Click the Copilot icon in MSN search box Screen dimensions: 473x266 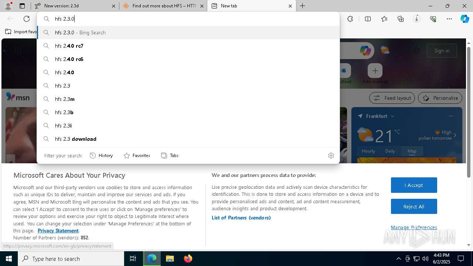pos(365,51)
